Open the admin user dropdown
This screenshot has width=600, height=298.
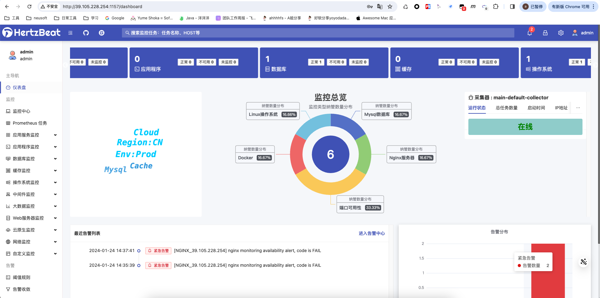[x=583, y=33]
